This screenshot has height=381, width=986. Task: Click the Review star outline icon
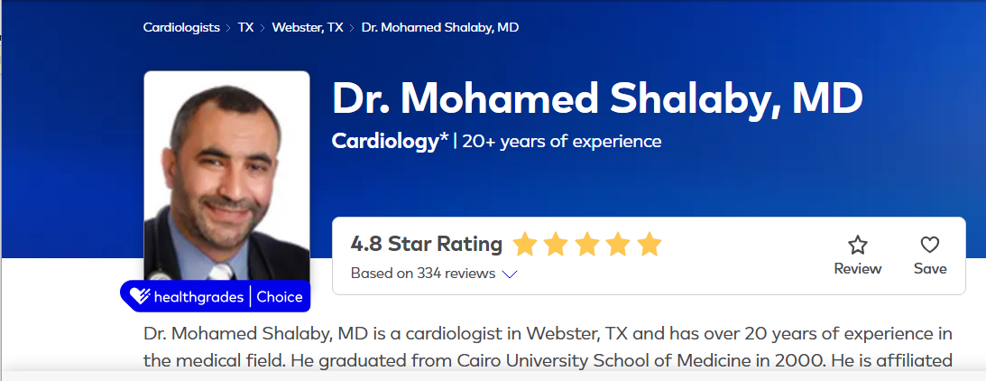click(858, 246)
